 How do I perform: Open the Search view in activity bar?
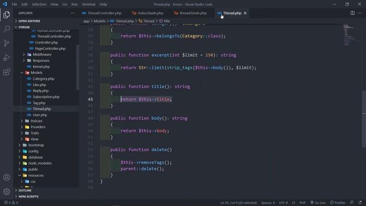coord(6,29)
